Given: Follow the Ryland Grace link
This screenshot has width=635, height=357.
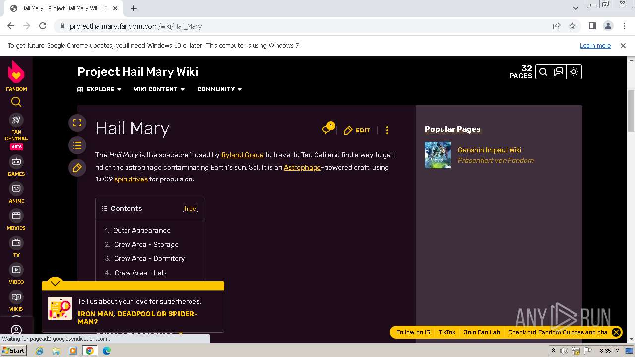Looking at the screenshot, I should tap(243, 155).
